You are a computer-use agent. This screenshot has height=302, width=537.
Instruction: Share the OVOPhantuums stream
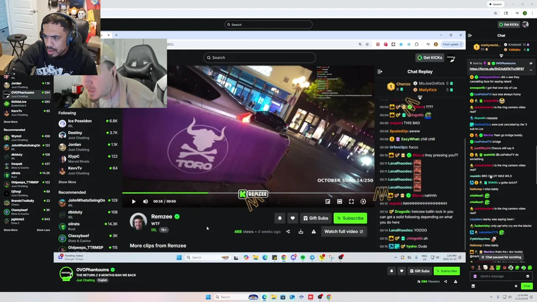(446, 281)
